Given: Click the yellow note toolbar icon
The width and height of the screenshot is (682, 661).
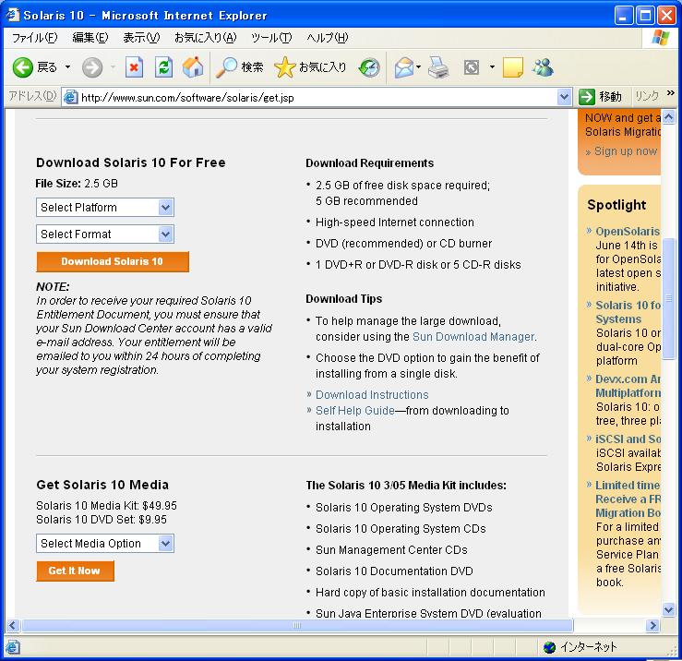Looking at the screenshot, I should [x=513, y=67].
